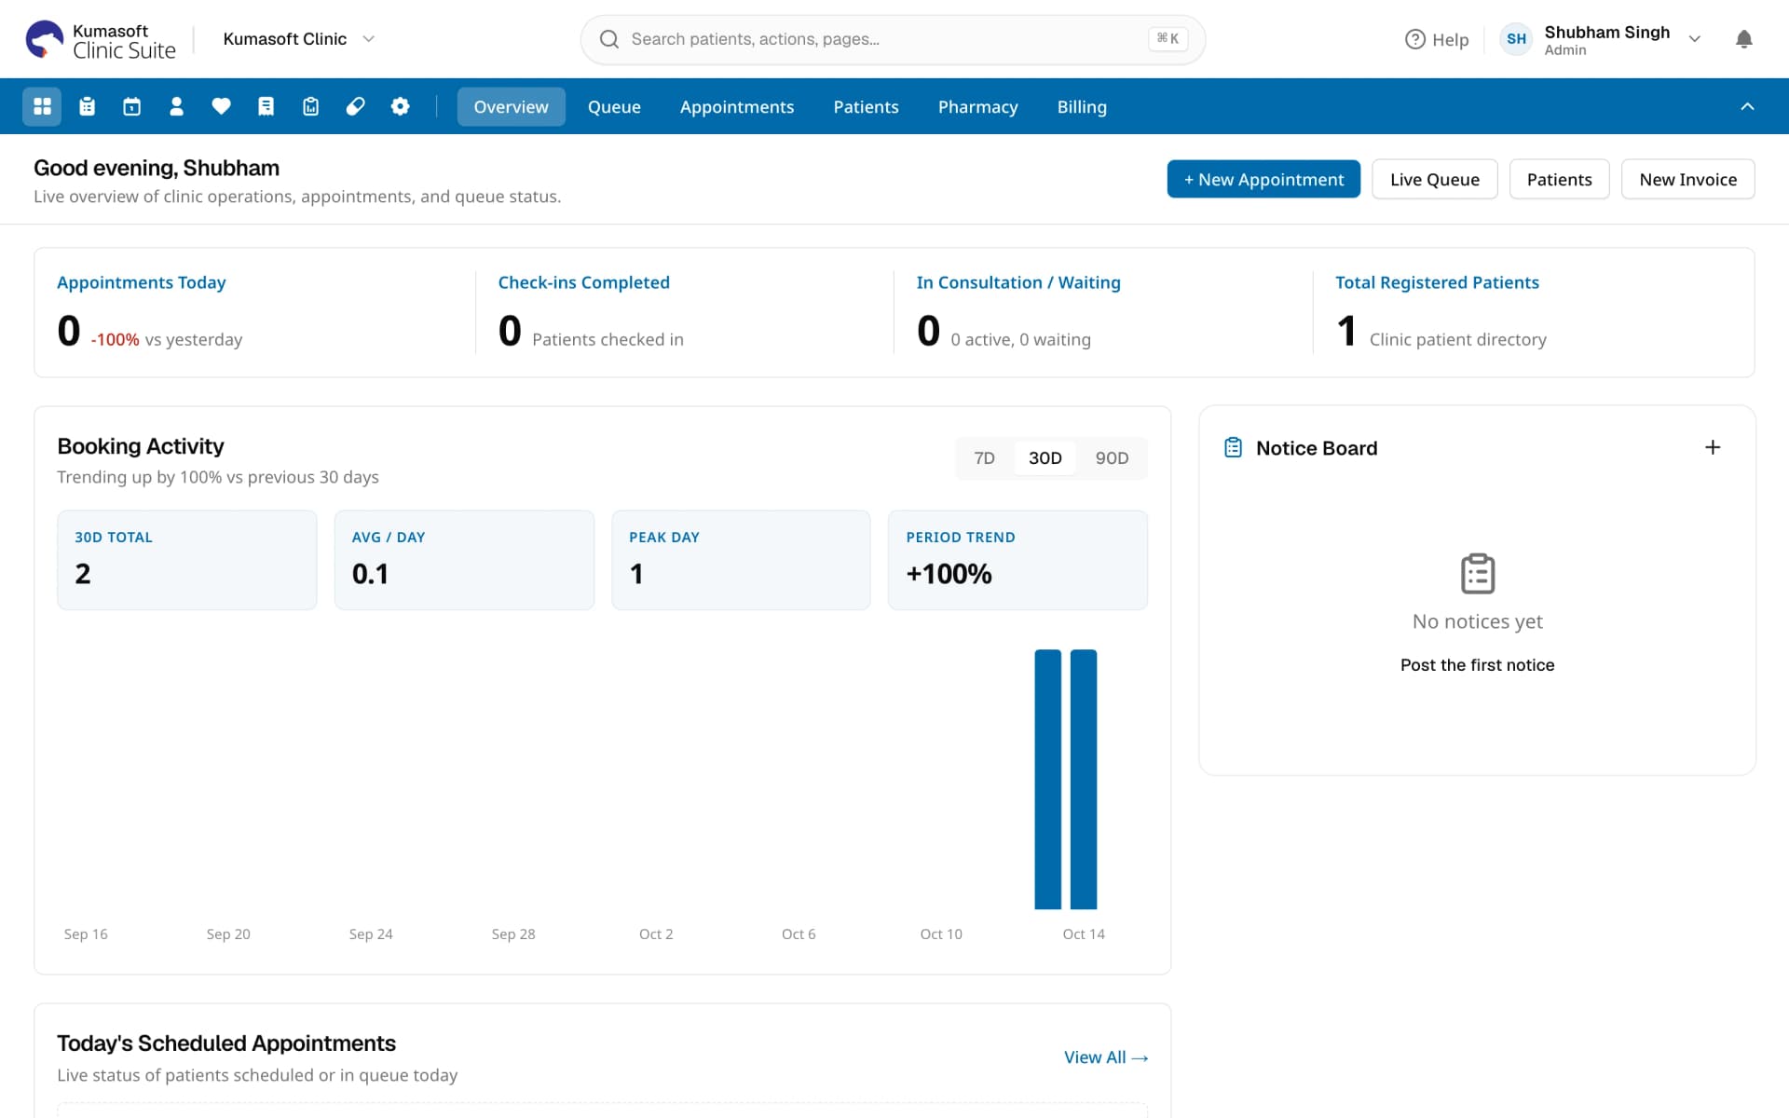Open the calendar icon in navbar
Image resolution: width=1789 pixels, height=1118 pixels.
coord(131,106)
